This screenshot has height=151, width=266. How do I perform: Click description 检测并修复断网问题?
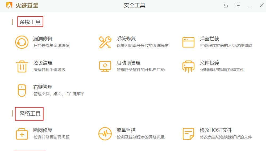tap(51, 137)
